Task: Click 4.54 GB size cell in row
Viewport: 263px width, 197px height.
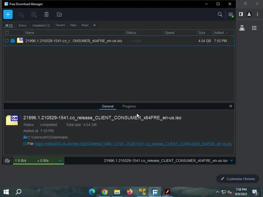Action: pos(204,41)
